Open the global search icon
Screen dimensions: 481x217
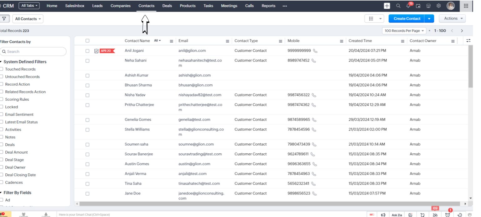click(398, 6)
